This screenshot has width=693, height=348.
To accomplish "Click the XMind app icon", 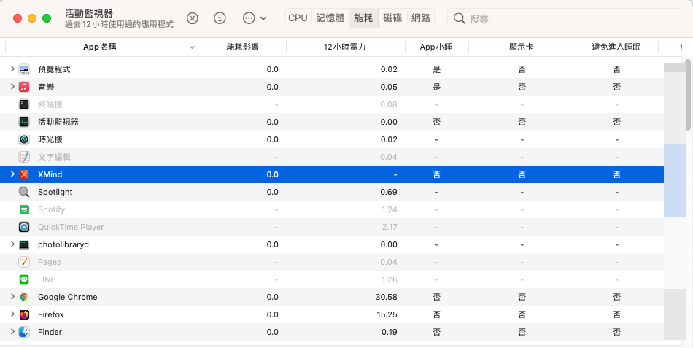I will pyautogui.click(x=24, y=174).
